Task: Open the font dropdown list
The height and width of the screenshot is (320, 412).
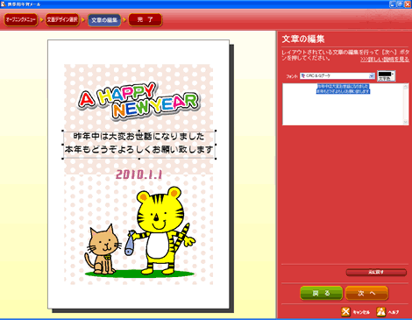Action: click(372, 76)
